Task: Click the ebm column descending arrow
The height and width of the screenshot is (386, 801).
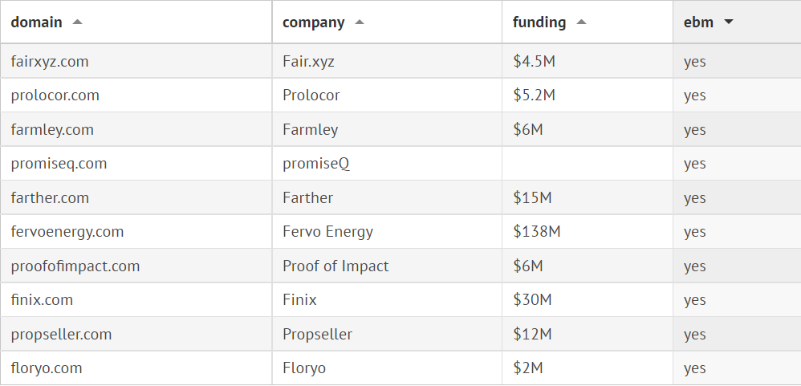Action: click(729, 22)
